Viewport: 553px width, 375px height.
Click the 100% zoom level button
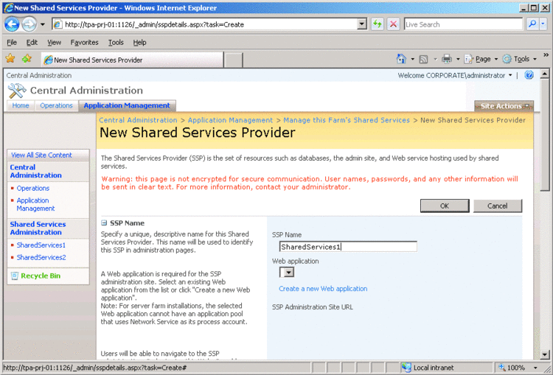coord(512,368)
